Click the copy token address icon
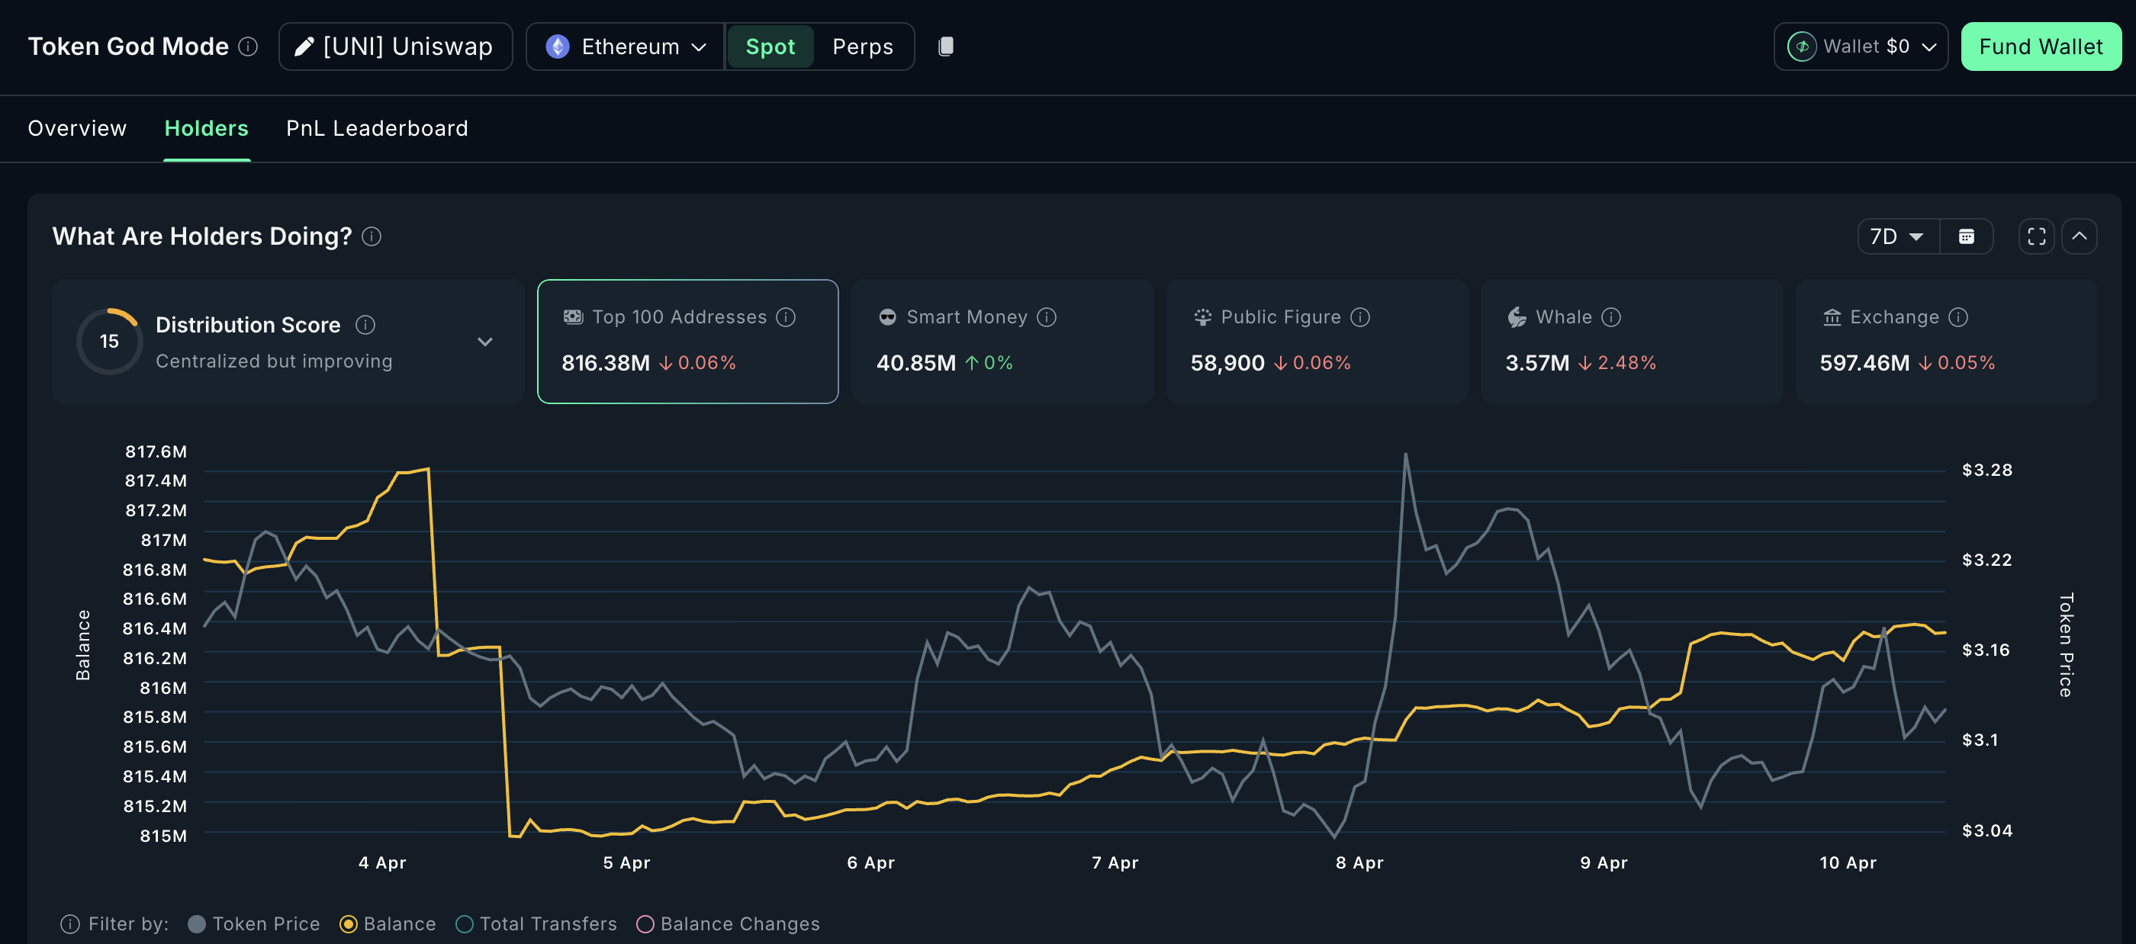The height and width of the screenshot is (944, 2136). [x=945, y=47]
